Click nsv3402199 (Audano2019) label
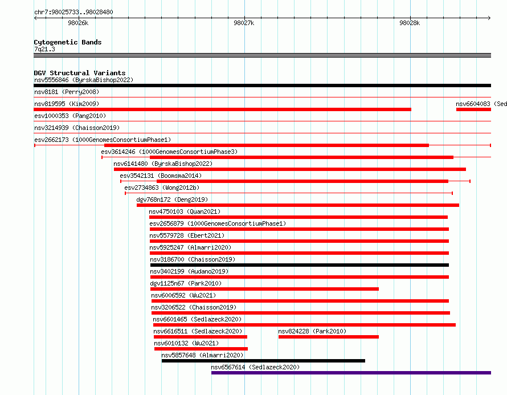 point(189,271)
